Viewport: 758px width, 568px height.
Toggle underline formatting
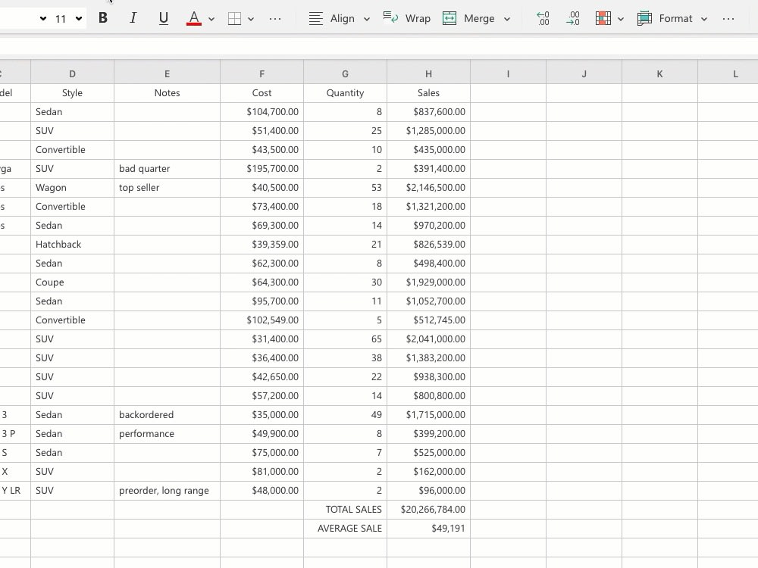click(x=164, y=18)
